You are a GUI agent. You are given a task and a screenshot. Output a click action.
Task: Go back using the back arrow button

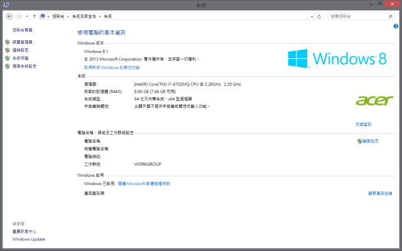point(9,16)
